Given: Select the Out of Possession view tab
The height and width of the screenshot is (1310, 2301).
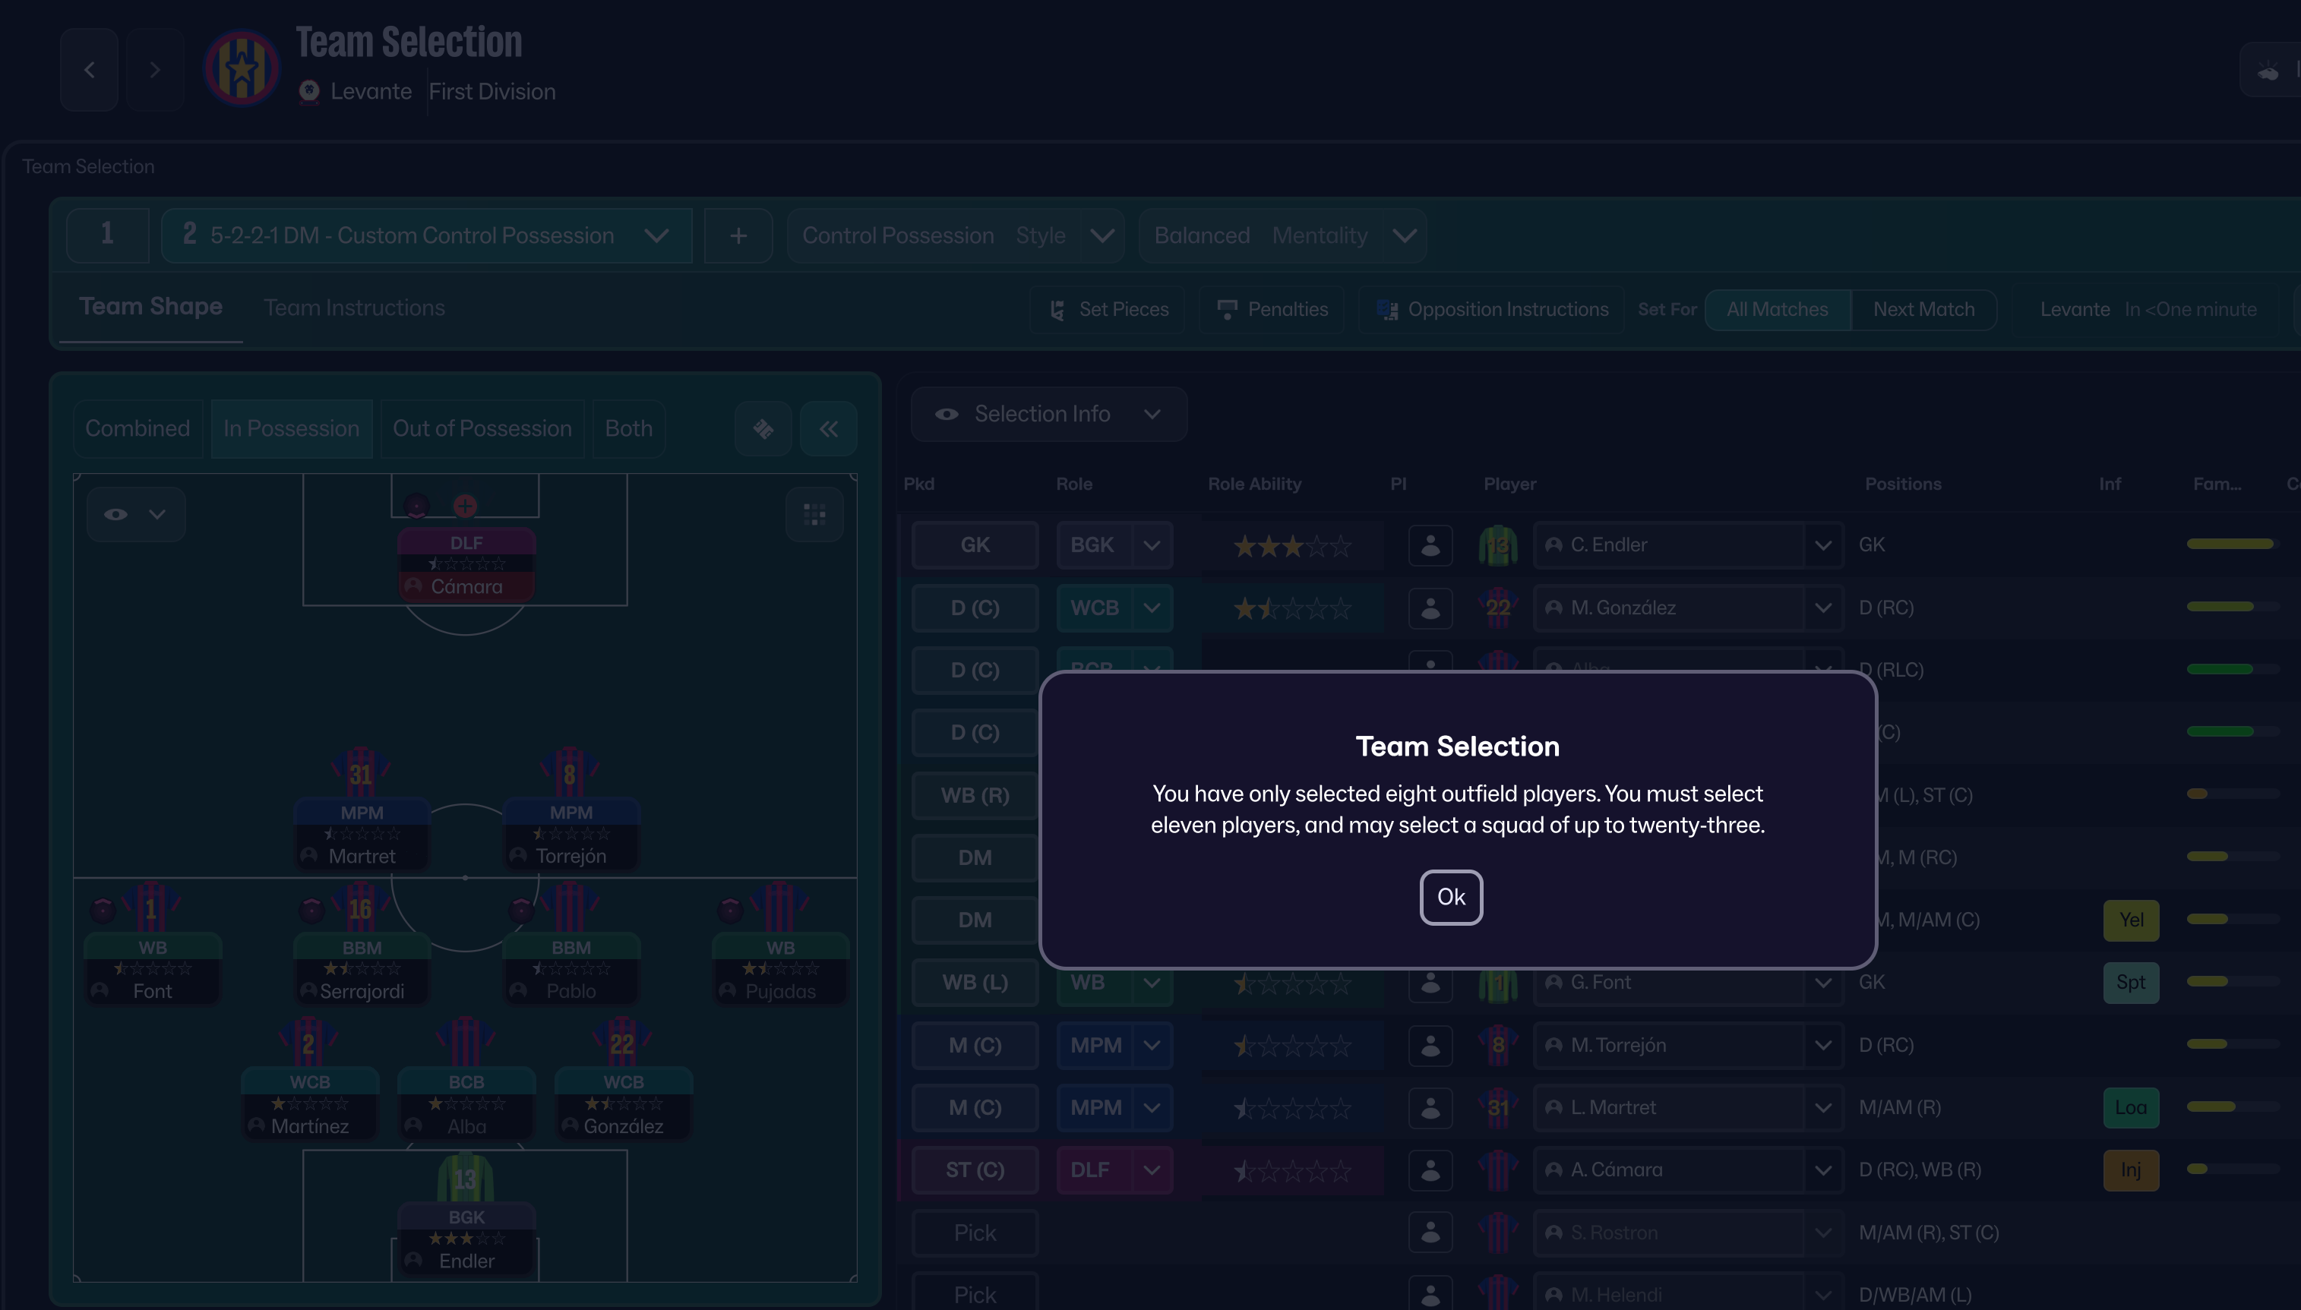Looking at the screenshot, I should pos(482,428).
